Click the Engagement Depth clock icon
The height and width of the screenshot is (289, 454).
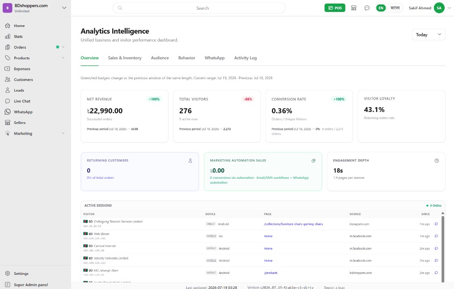[437, 161]
